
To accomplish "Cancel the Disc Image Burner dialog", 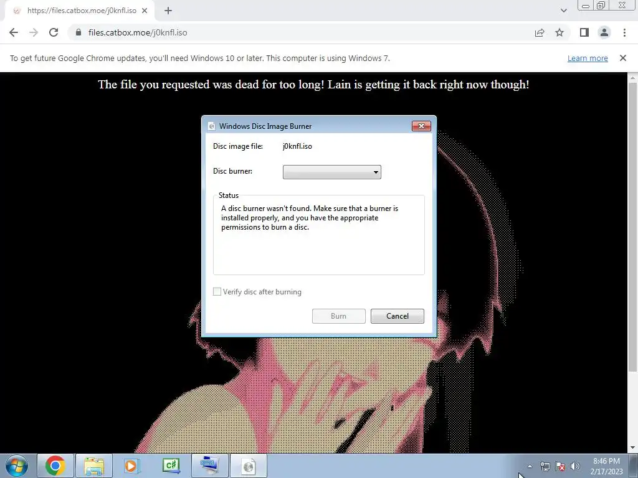I will pos(397,316).
